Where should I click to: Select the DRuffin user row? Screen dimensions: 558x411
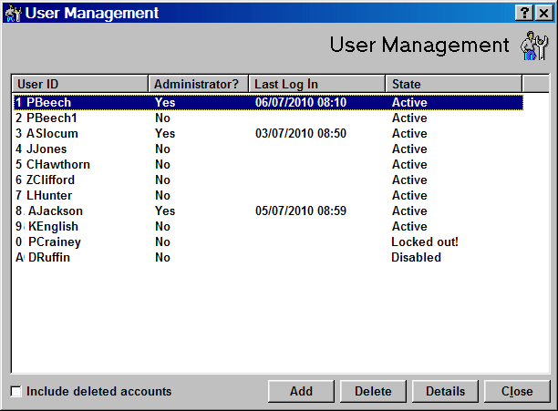point(268,257)
